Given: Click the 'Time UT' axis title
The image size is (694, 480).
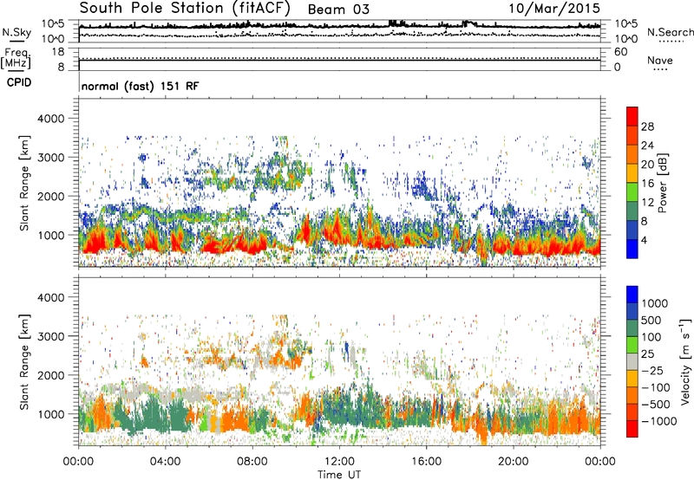Looking at the screenshot, I should pos(339,475).
